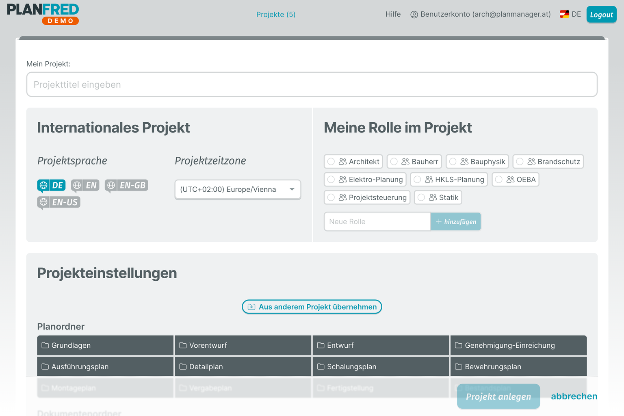Click the people icon beside Projektsteuerung
The height and width of the screenshot is (416, 624).
(343, 197)
